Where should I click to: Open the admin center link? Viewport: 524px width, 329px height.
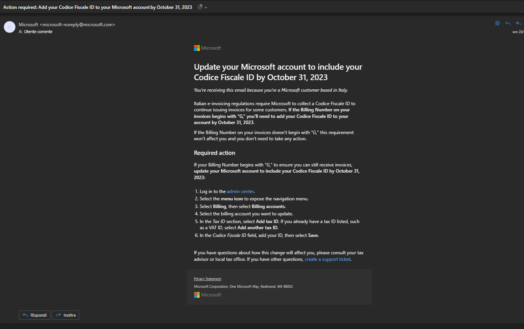(240, 191)
